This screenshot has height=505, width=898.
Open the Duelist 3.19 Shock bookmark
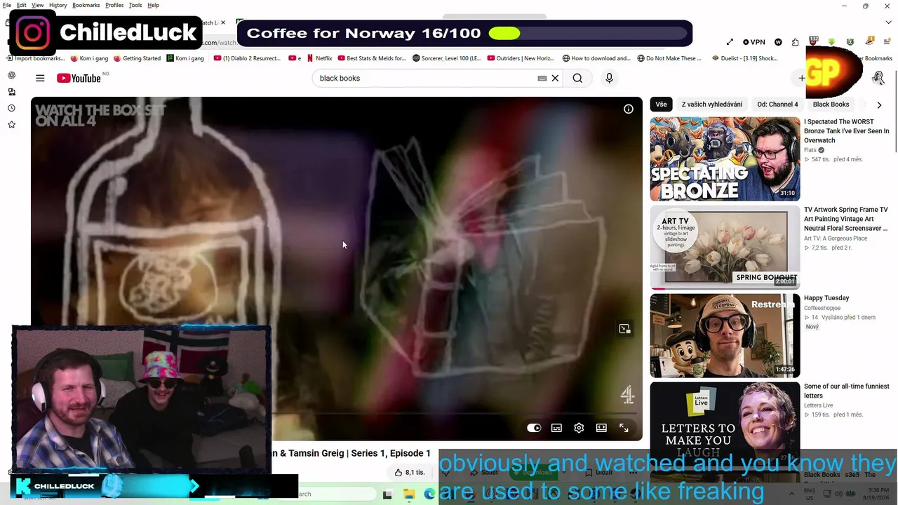(x=744, y=58)
